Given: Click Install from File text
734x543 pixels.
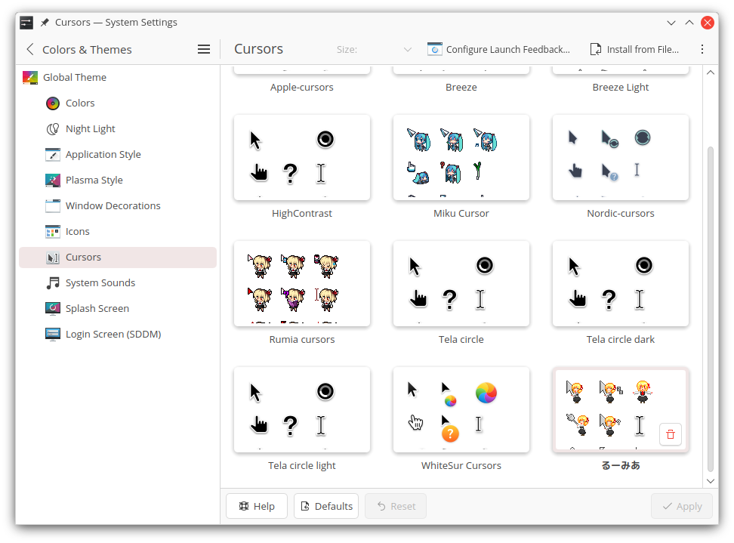Looking at the screenshot, I should (643, 49).
